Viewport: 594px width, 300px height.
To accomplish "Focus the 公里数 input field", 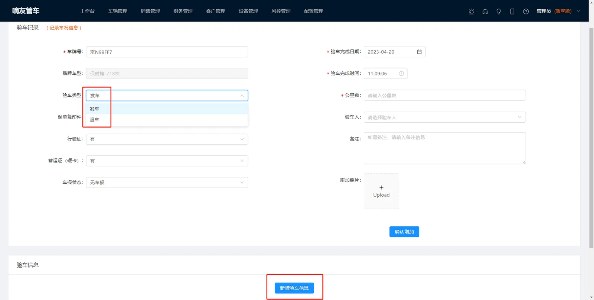I will [445, 95].
